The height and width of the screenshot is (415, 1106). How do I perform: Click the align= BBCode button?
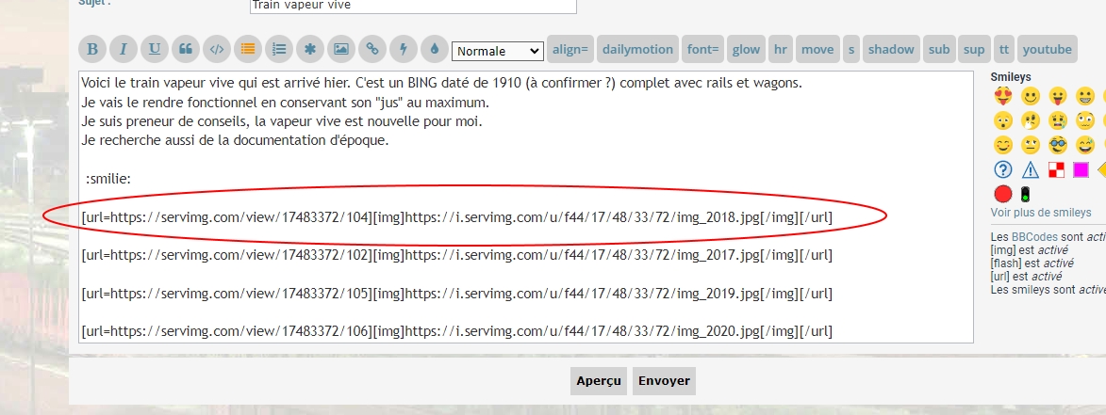[x=570, y=50]
